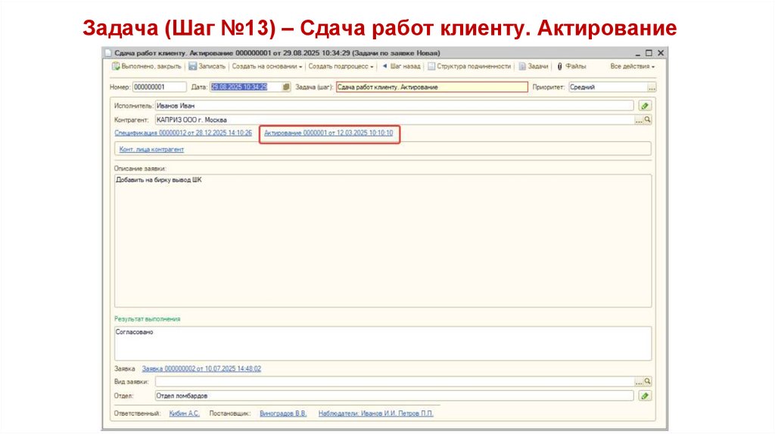The width and height of the screenshot is (775, 434).
Task: Open the Приоритет selection ellipsis button
Action: (652, 88)
